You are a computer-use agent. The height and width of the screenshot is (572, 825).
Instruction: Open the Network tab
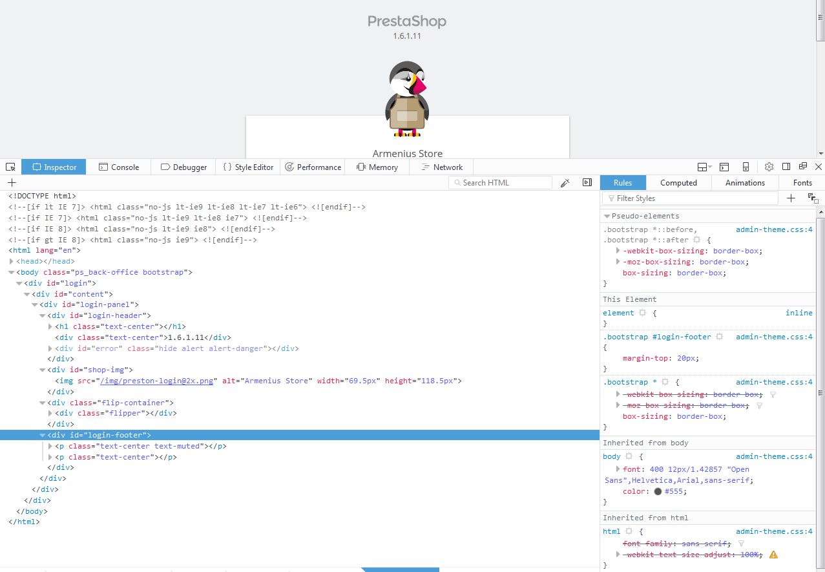point(442,167)
